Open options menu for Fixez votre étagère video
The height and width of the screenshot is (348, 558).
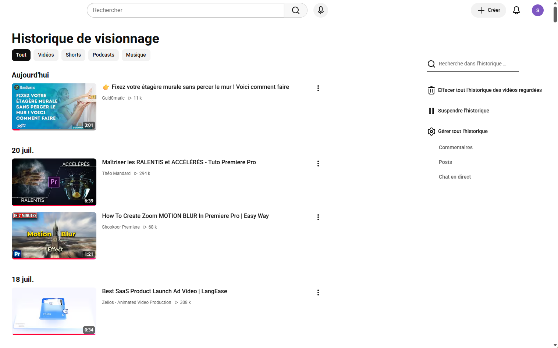point(318,88)
